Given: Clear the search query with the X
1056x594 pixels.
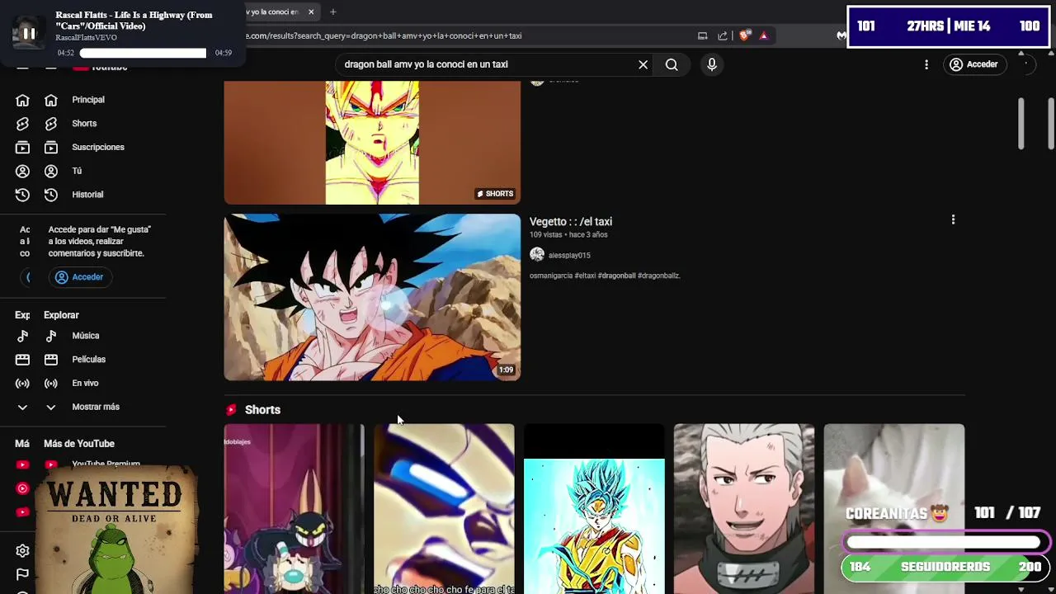Looking at the screenshot, I should 643,64.
